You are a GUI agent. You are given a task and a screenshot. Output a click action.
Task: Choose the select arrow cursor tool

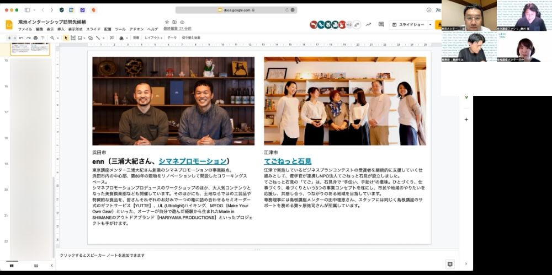coord(66,38)
